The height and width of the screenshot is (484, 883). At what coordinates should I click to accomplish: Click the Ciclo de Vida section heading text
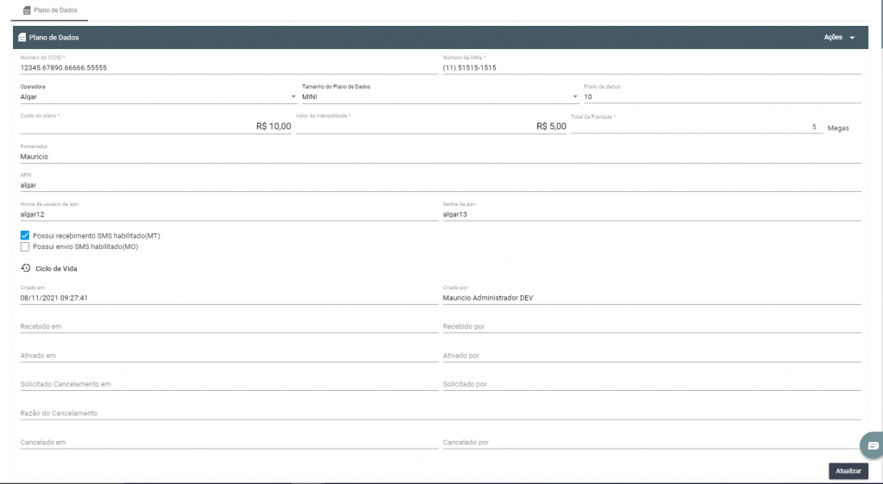(56, 269)
